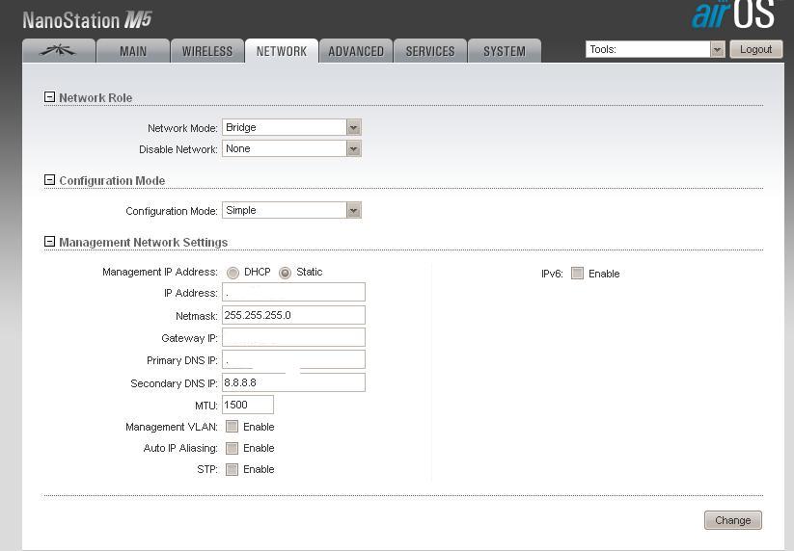Screen dimensions: 794x551
Task: Open the Tools dropdown
Action: coord(655,49)
